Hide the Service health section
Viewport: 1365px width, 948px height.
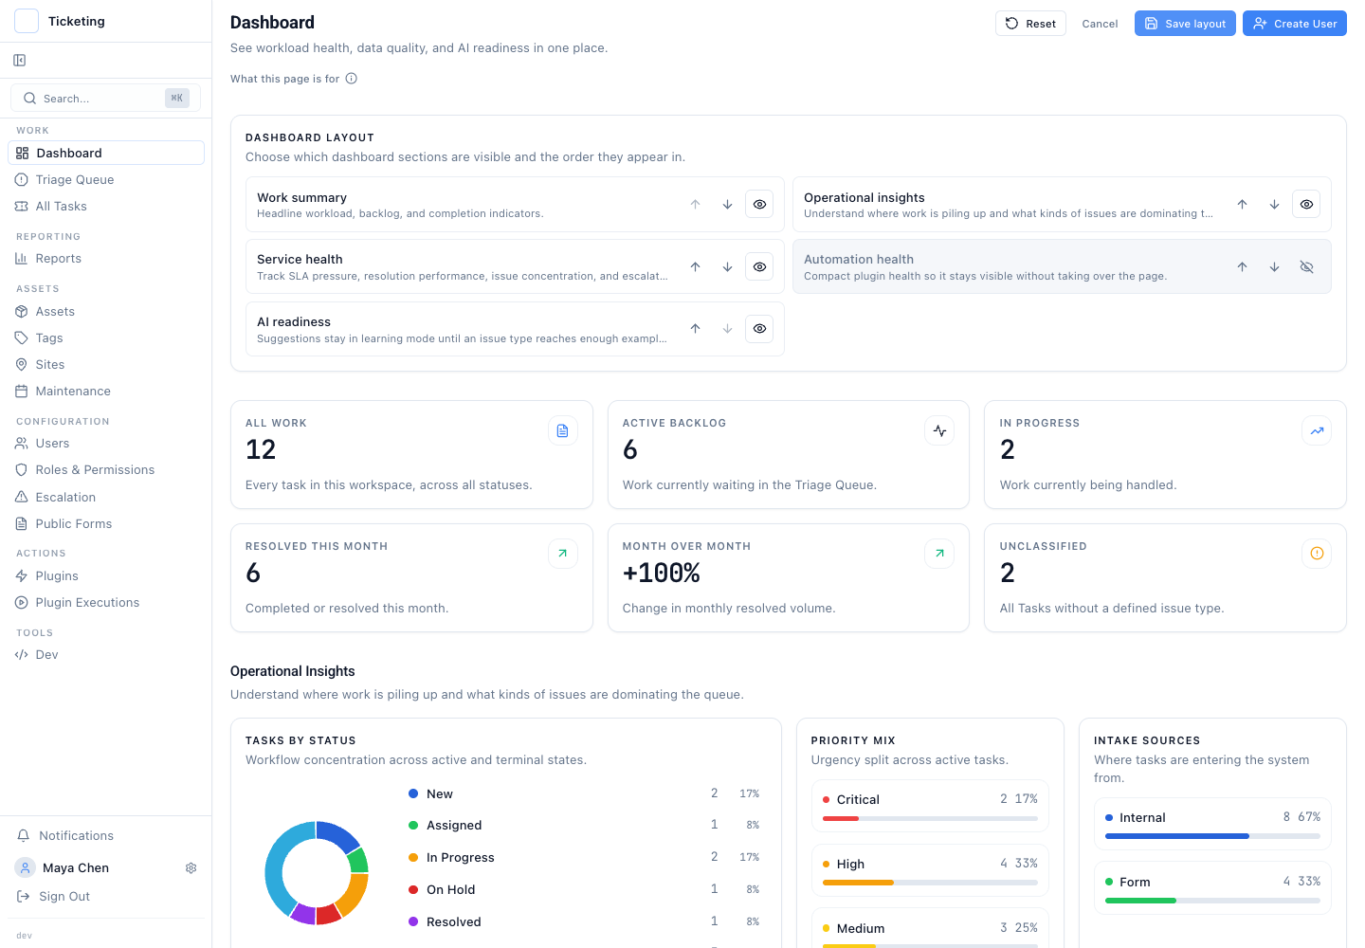pos(759,267)
